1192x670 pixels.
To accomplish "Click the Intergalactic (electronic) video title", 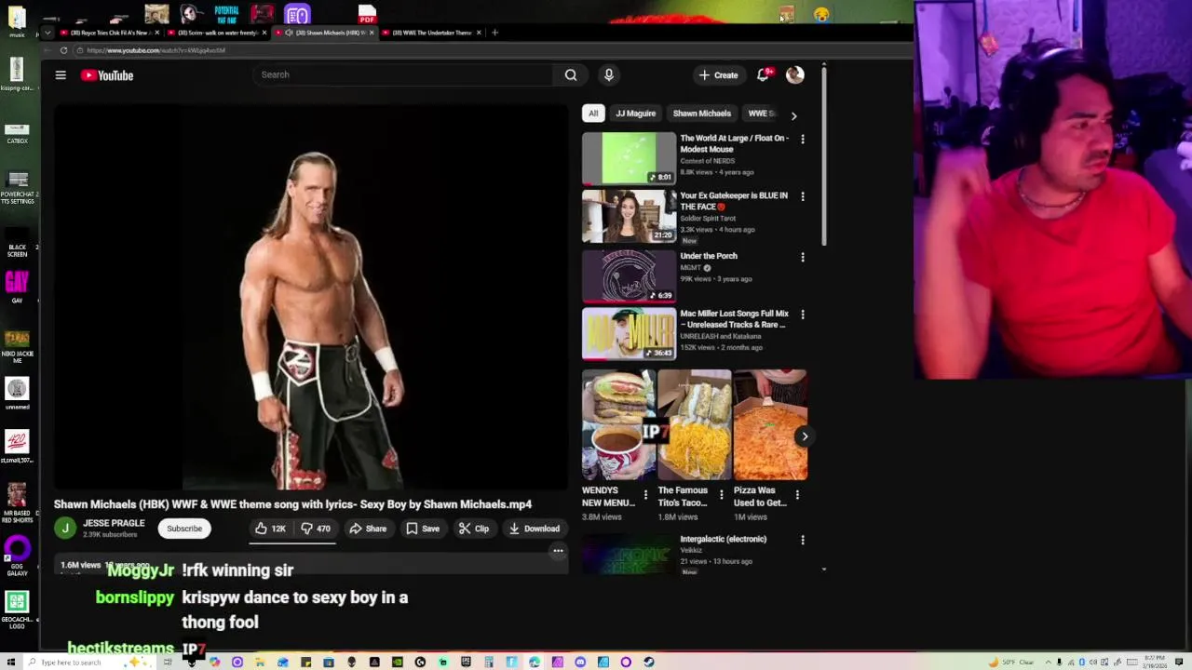I will (724, 540).
